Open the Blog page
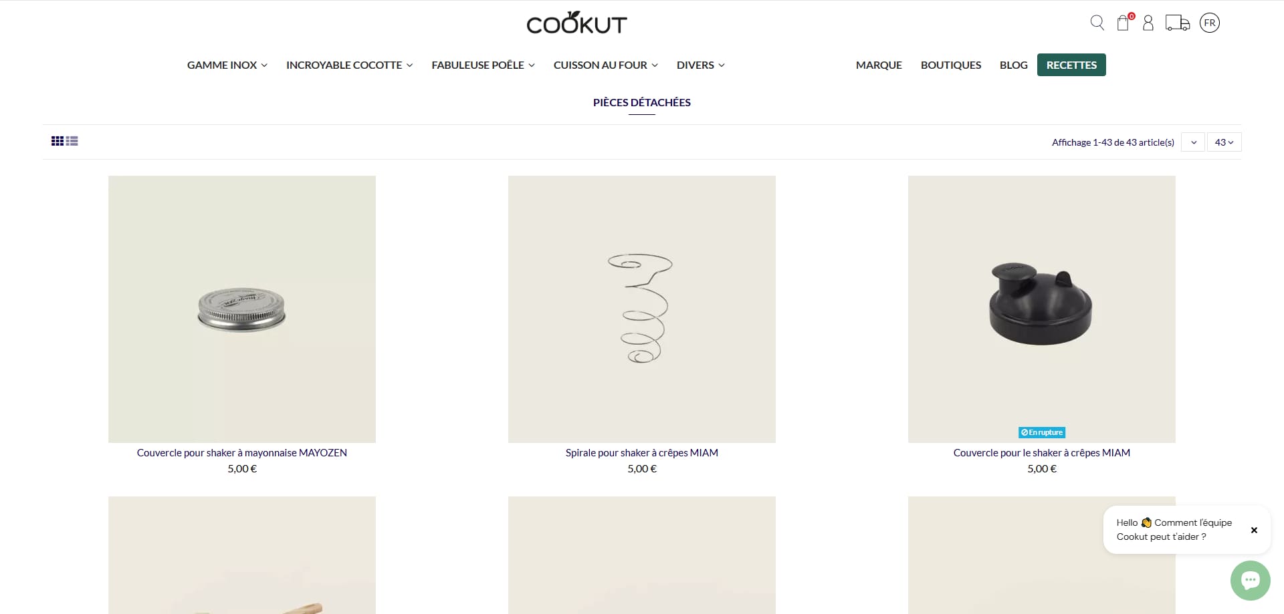This screenshot has width=1284, height=614. point(1013,65)
